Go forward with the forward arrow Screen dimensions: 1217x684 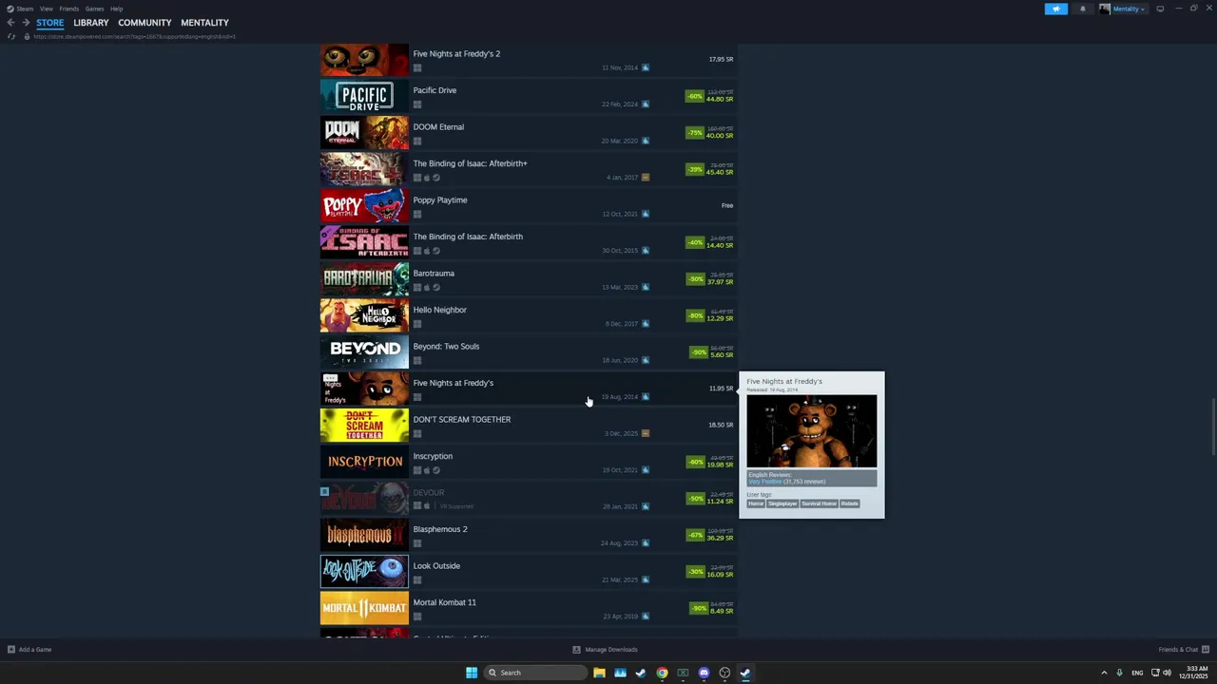(25, 23)
